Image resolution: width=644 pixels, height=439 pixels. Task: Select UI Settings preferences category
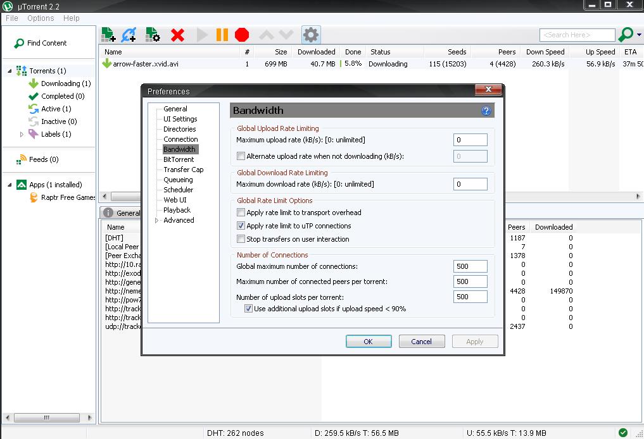point(180,119)
